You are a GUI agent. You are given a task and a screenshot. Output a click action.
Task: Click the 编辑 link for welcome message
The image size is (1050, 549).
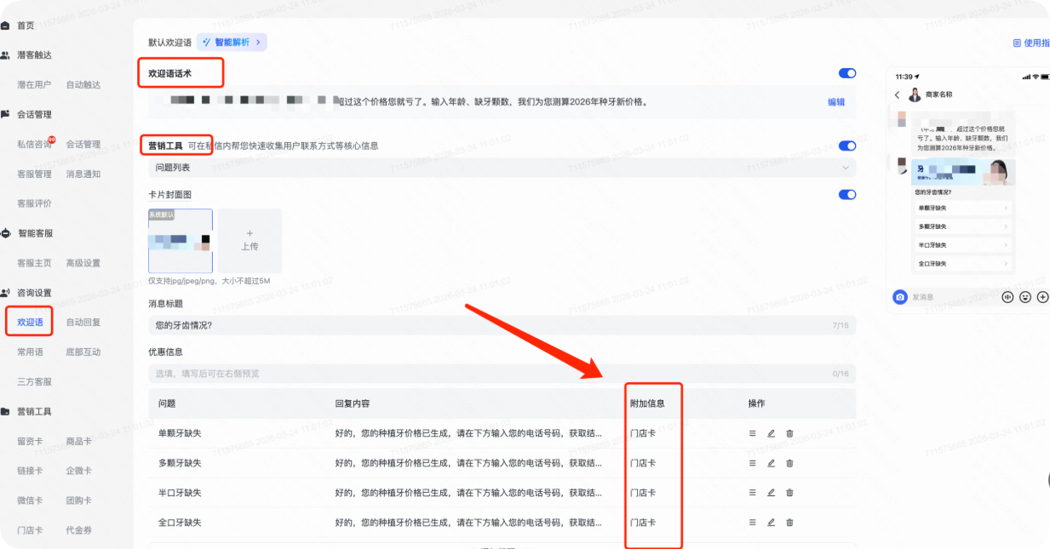click(x=836, y=102)
